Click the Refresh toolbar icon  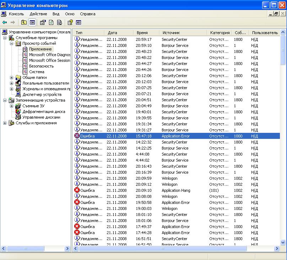pos(51,22)
